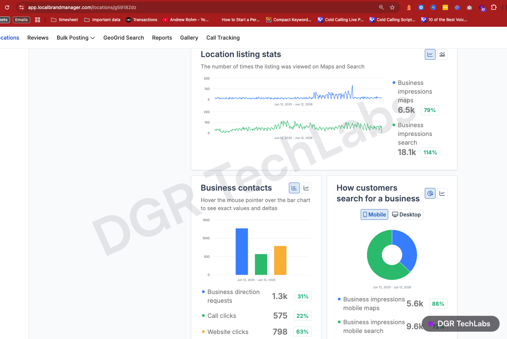Select the Mobile device filter
The image size is (507, 339).
pyautogui.click(x=374, y=214)
